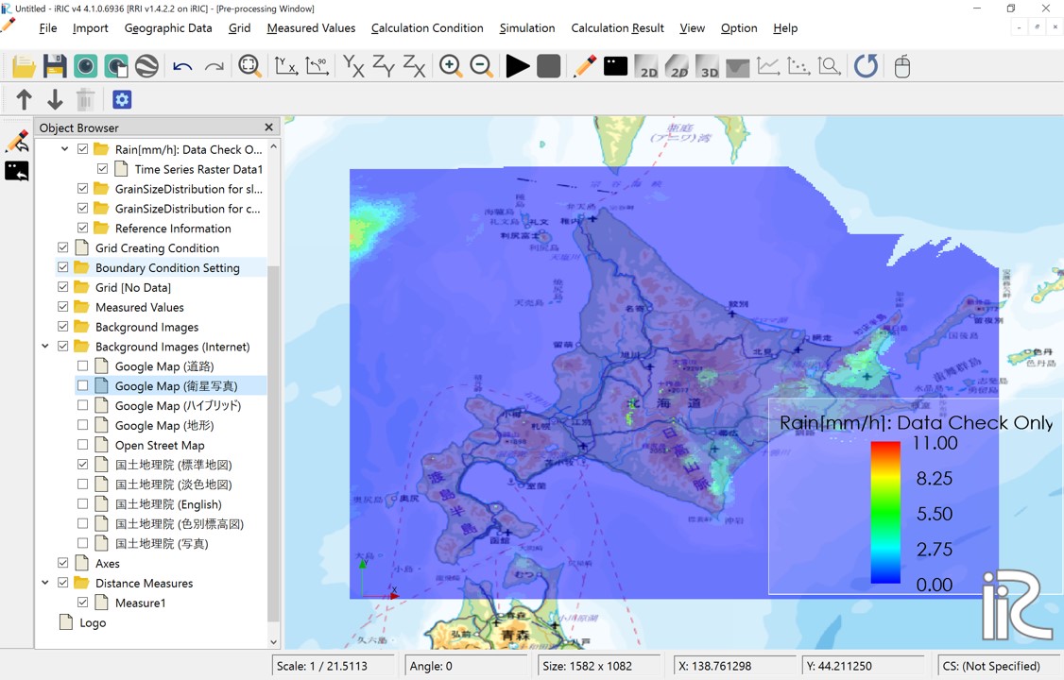Viewport: 1064px width, 680px height.
Task: Open properties with the blue gear icon
Action: pyautogui.click(x=122, y=100)
